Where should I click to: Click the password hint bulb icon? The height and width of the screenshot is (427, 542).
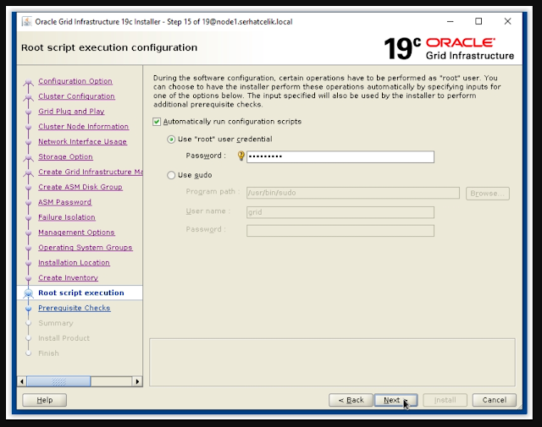241,156
